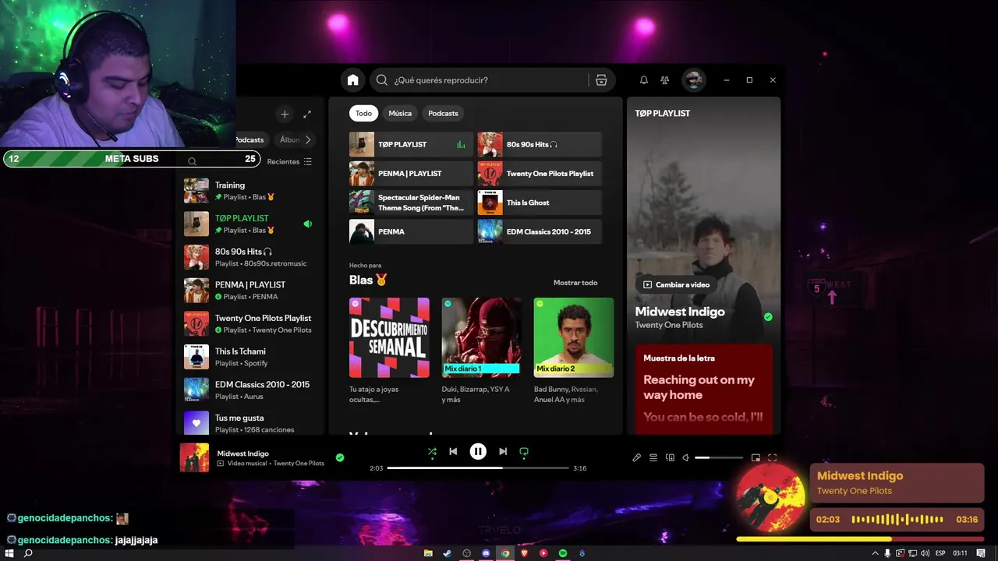
Task: Open Twenty One Pilots artist link in panel
Action: (669, 325)
